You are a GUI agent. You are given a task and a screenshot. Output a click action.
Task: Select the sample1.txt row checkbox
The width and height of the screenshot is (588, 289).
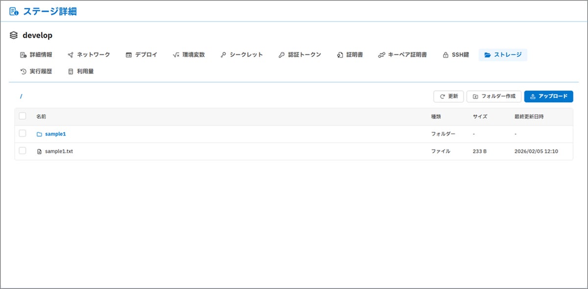[x=23, y=151]
